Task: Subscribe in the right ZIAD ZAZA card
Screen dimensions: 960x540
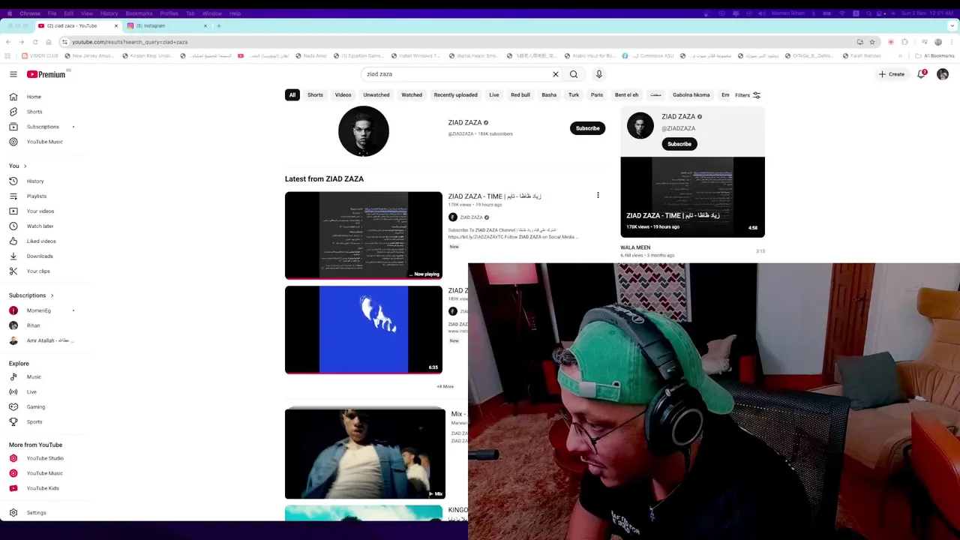Action: 679,144
